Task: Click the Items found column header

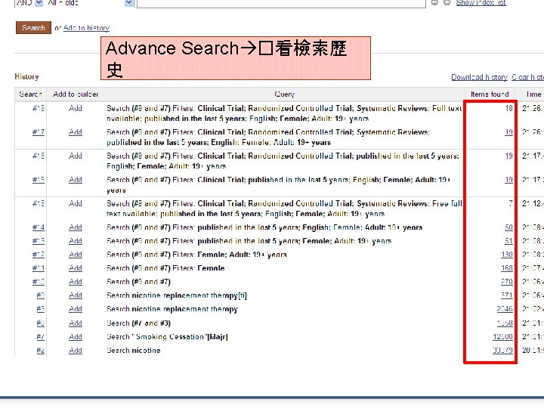Action: [x=490, y=94]
